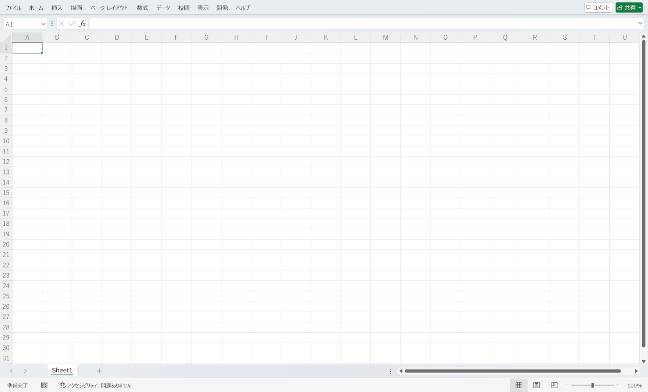Click the horizontal scrollbar thumb
The width and height of the screenshot is (648, 392).
coord(512,371)
